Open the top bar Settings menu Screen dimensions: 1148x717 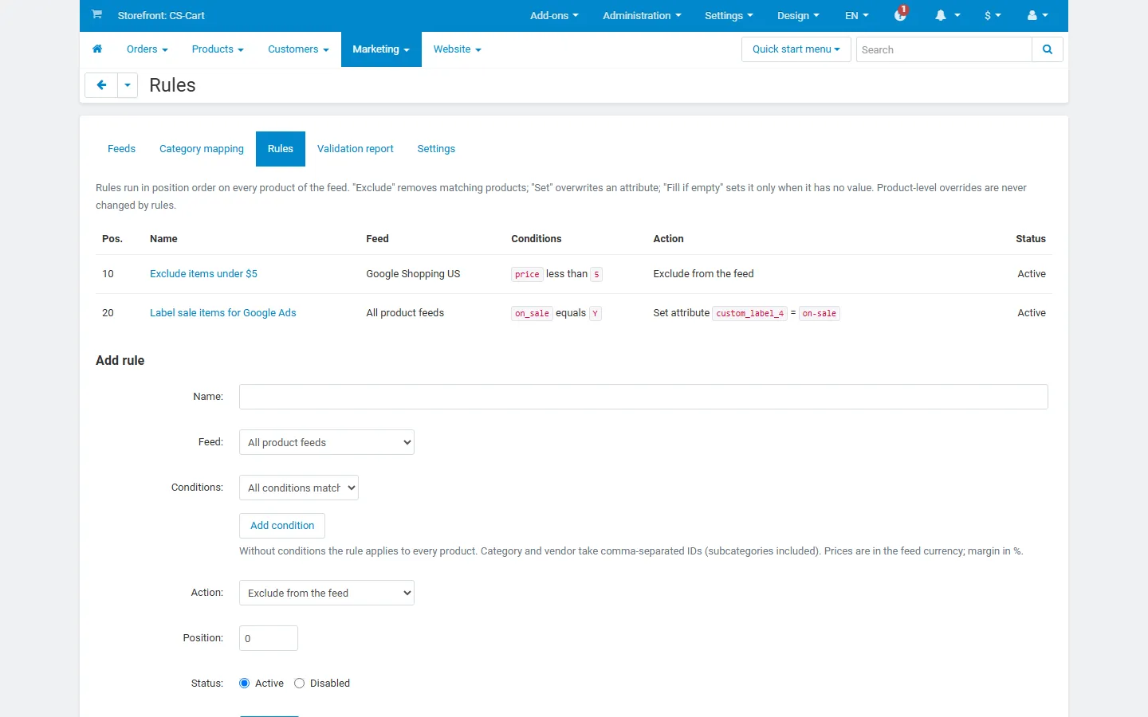pos(729,15)
